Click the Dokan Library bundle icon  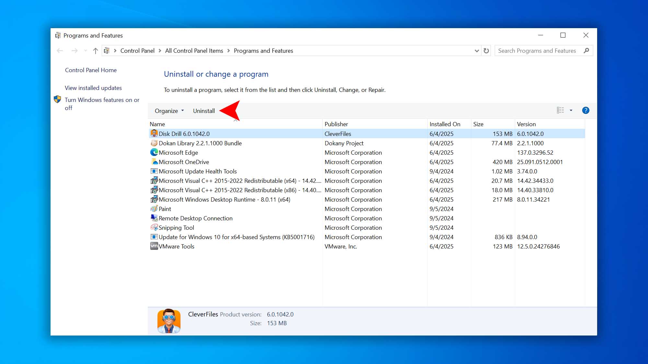pos(154,143)
